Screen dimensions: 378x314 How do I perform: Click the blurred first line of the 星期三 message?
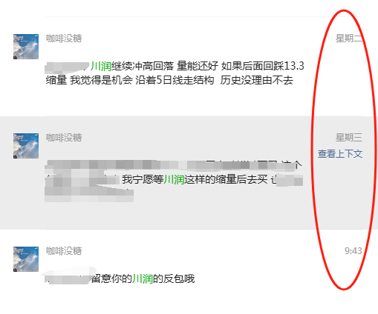[173, 164]
